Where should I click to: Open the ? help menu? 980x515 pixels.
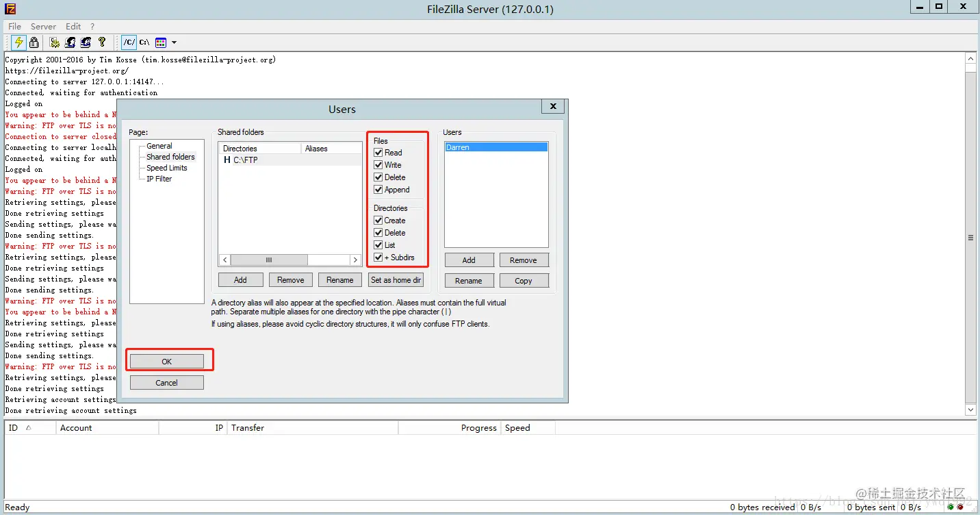click(92, 26)
